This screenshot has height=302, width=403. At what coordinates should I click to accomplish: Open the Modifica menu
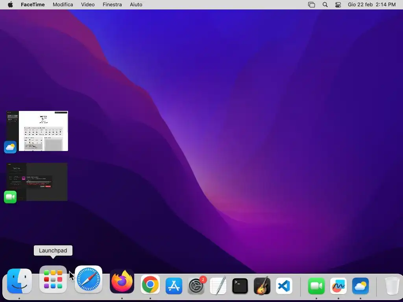click(x=63, y=4)
